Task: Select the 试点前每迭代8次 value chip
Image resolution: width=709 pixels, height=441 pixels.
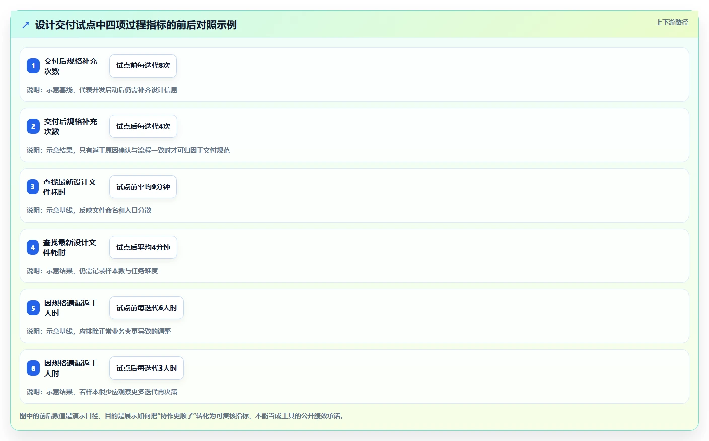Action: pyautogui.click(x=143, y=66)
